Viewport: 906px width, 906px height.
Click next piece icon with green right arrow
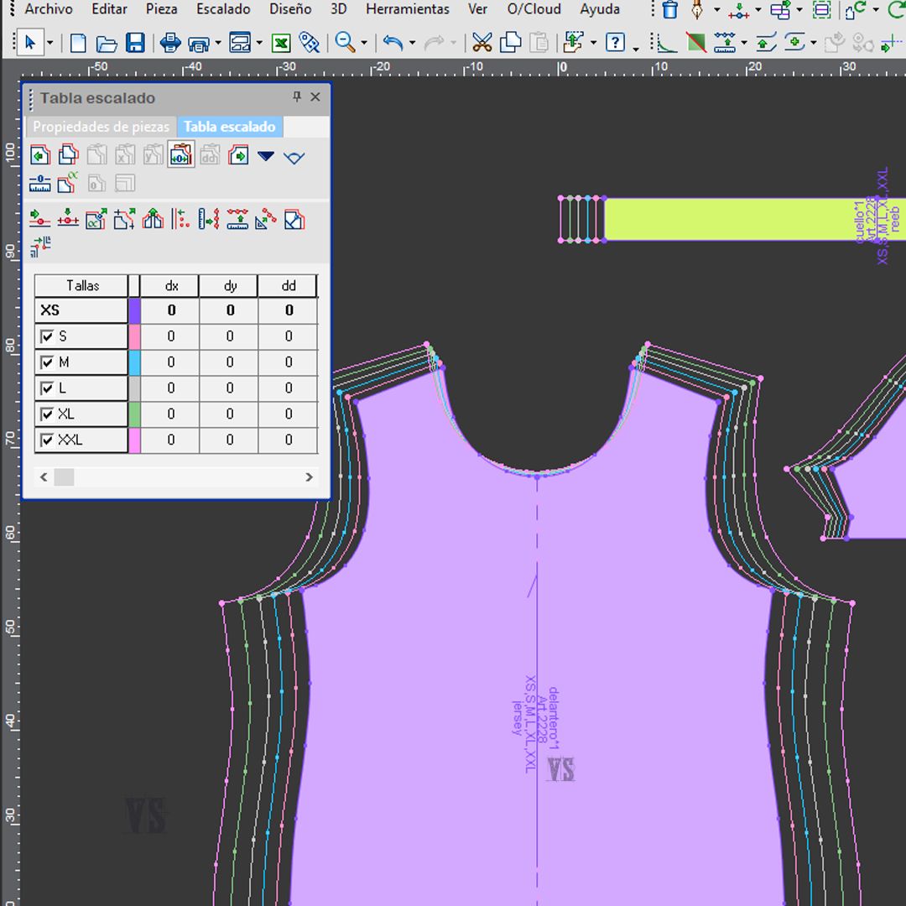[238, 156]
